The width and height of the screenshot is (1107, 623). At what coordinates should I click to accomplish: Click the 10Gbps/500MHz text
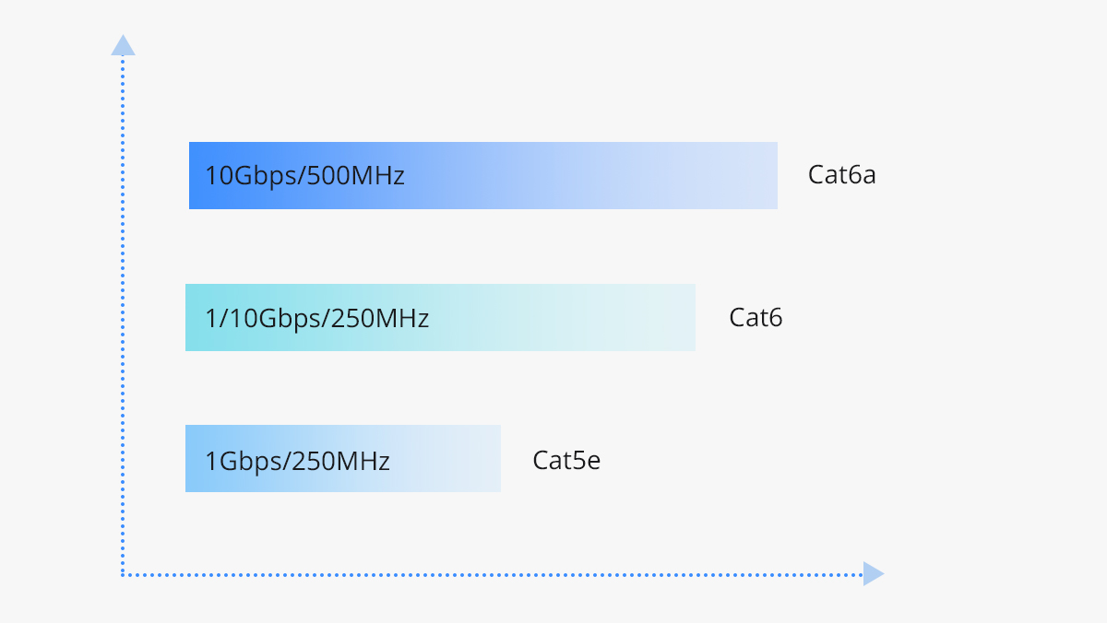tap(304, 175)
